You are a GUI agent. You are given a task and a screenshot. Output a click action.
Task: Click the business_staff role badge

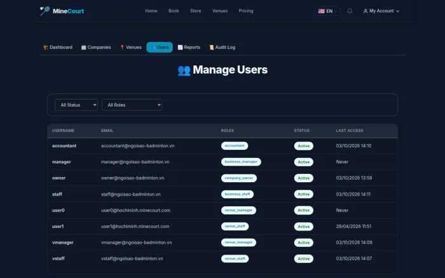(237, 194)
